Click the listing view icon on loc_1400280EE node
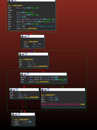 [x=19, y=114]
